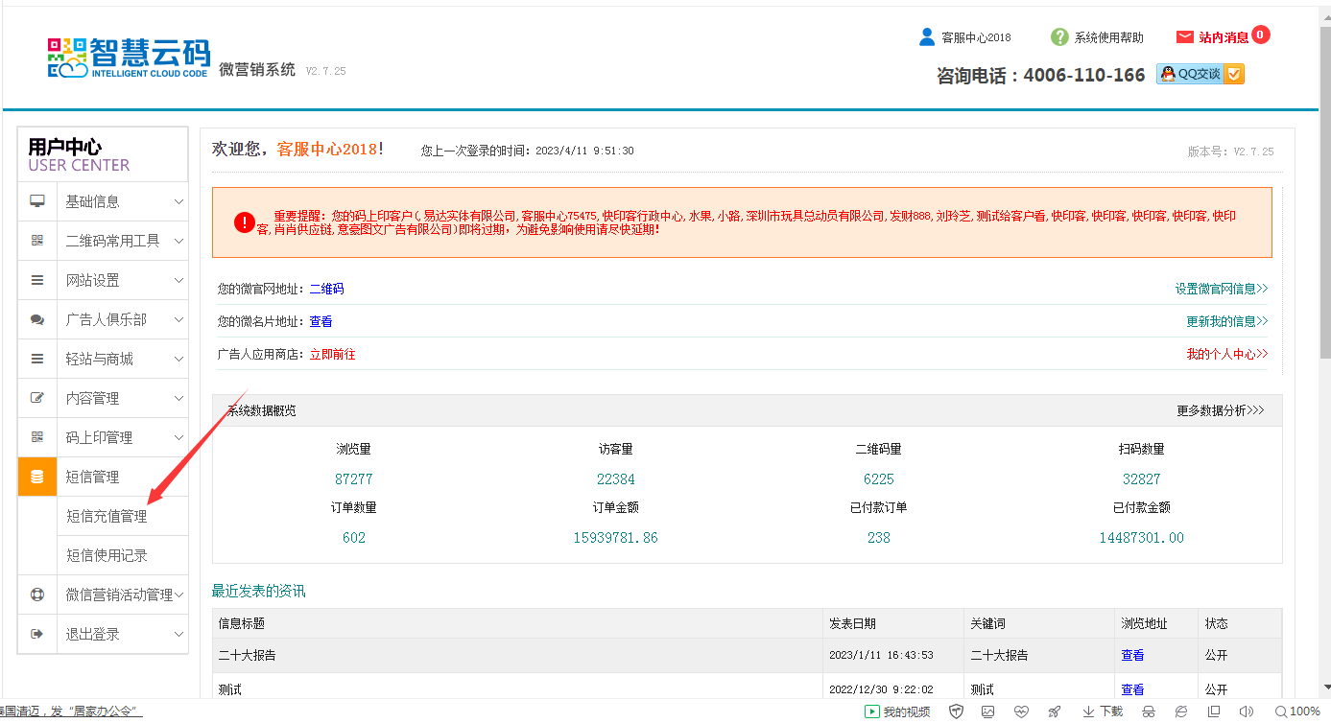Click the QQ交谈 button
The height and width of the screenshot is (723, 1331).
click(x=1200, y=74)
